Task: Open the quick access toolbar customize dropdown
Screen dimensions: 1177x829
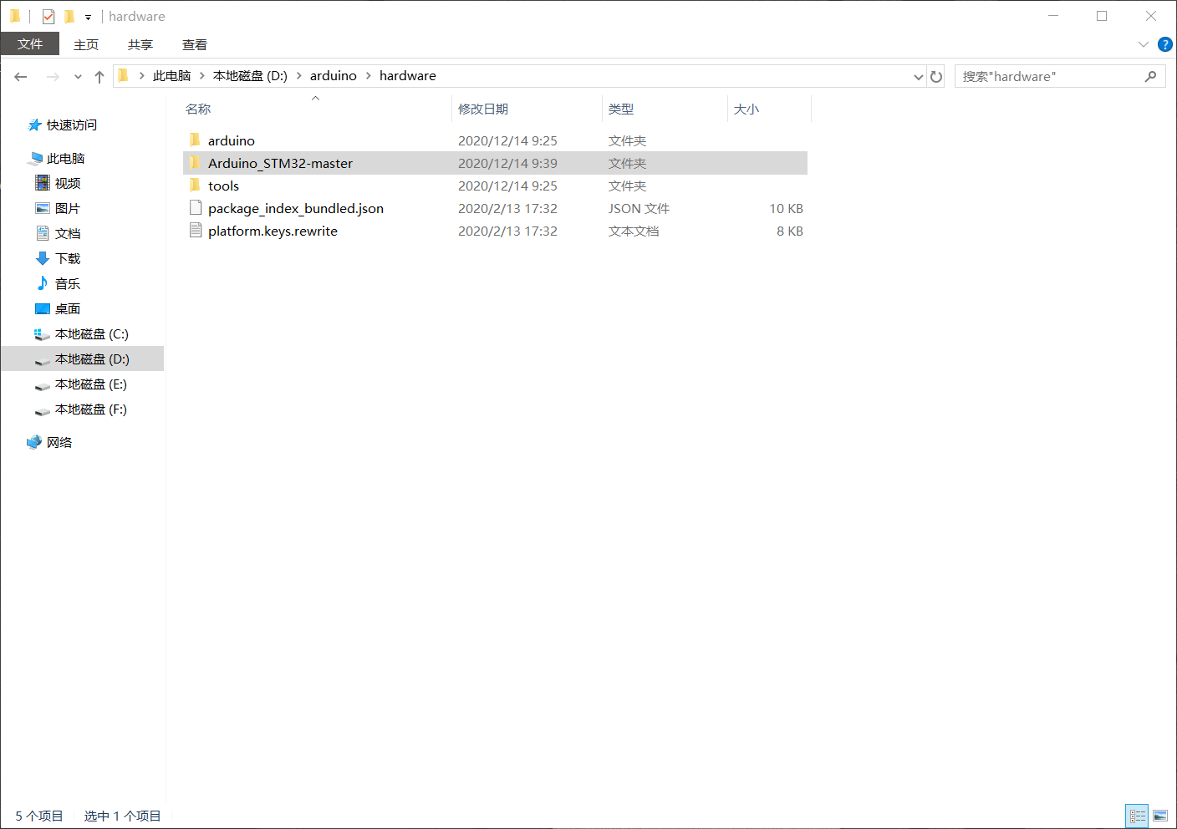Action: [x=88, y=15]
